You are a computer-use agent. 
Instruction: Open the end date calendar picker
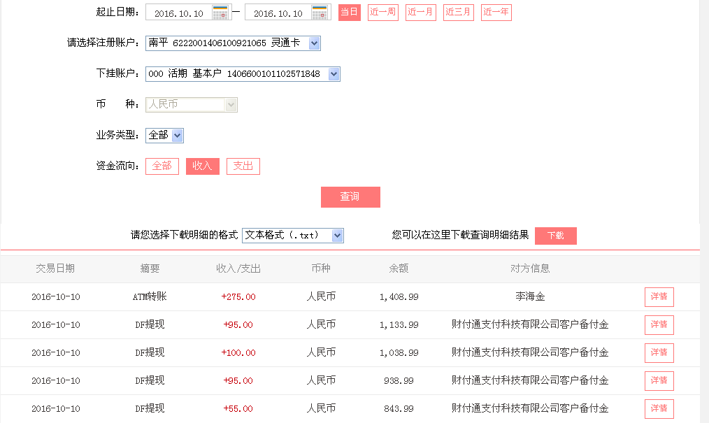(x=320, y=12)
